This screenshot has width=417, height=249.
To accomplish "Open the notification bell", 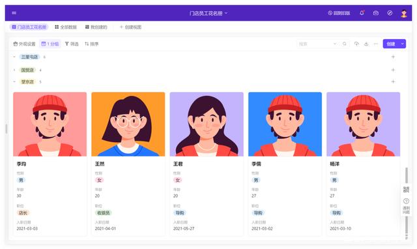I will [362, 13].
